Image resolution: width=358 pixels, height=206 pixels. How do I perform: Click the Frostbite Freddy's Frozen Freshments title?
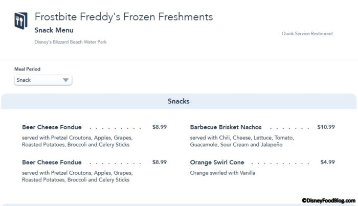point(123,17)
